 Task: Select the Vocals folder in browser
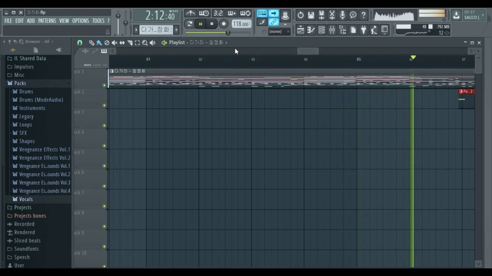[x=26, y=199]
